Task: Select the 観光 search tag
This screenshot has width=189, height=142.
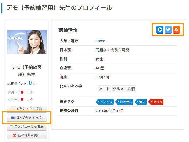Action: tap(140, 102)
